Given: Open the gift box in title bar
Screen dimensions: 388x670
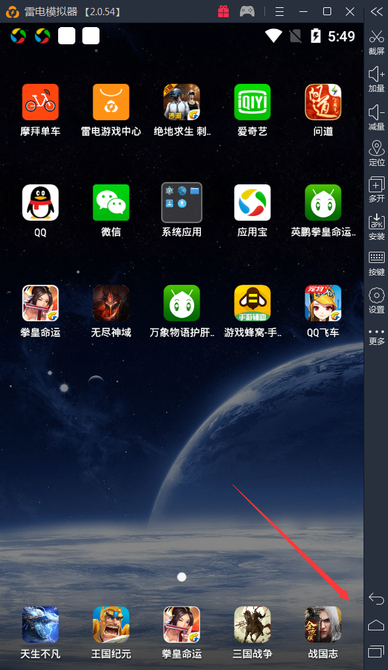Looking at the screenshot, I should coord(223,11).
